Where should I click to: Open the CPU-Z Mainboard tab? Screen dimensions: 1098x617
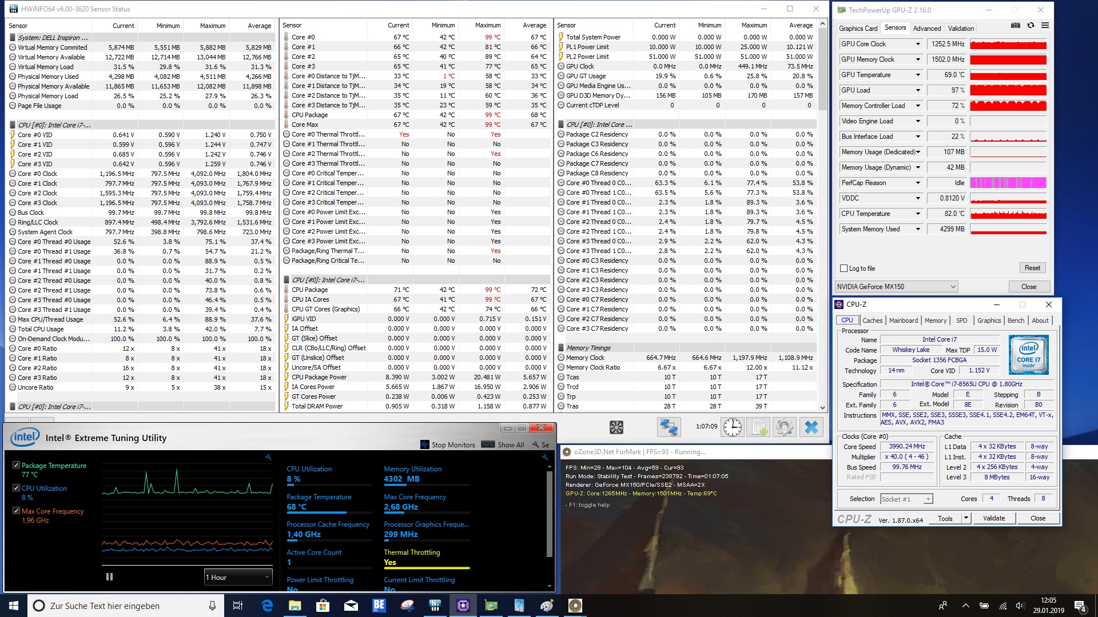click(x=904, y=320)
